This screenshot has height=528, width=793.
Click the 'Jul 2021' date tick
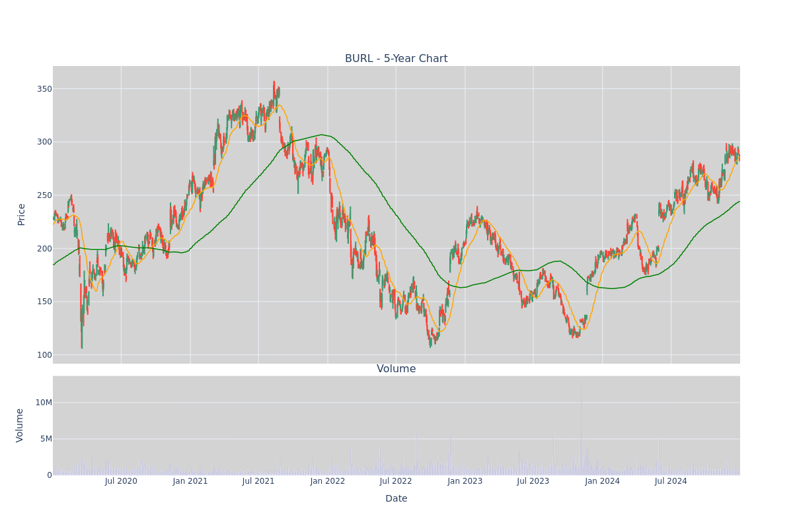pyautogui.click(x=258, y=481)
